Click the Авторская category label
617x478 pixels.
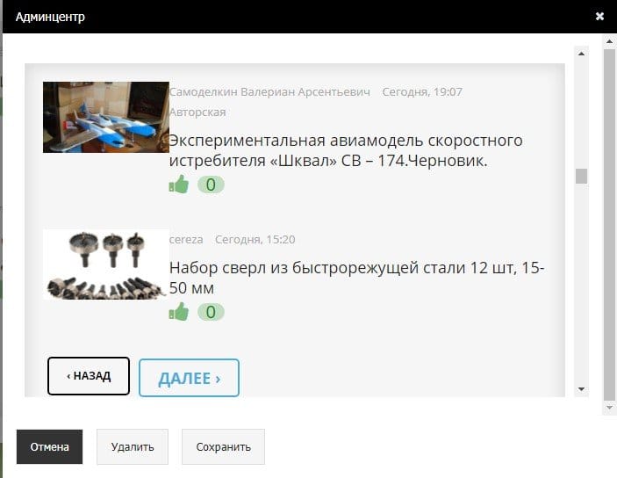click(x=197, y=112)
